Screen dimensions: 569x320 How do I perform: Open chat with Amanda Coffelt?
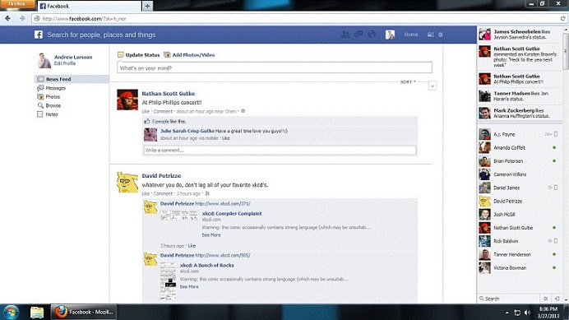(x=520, y=148)
